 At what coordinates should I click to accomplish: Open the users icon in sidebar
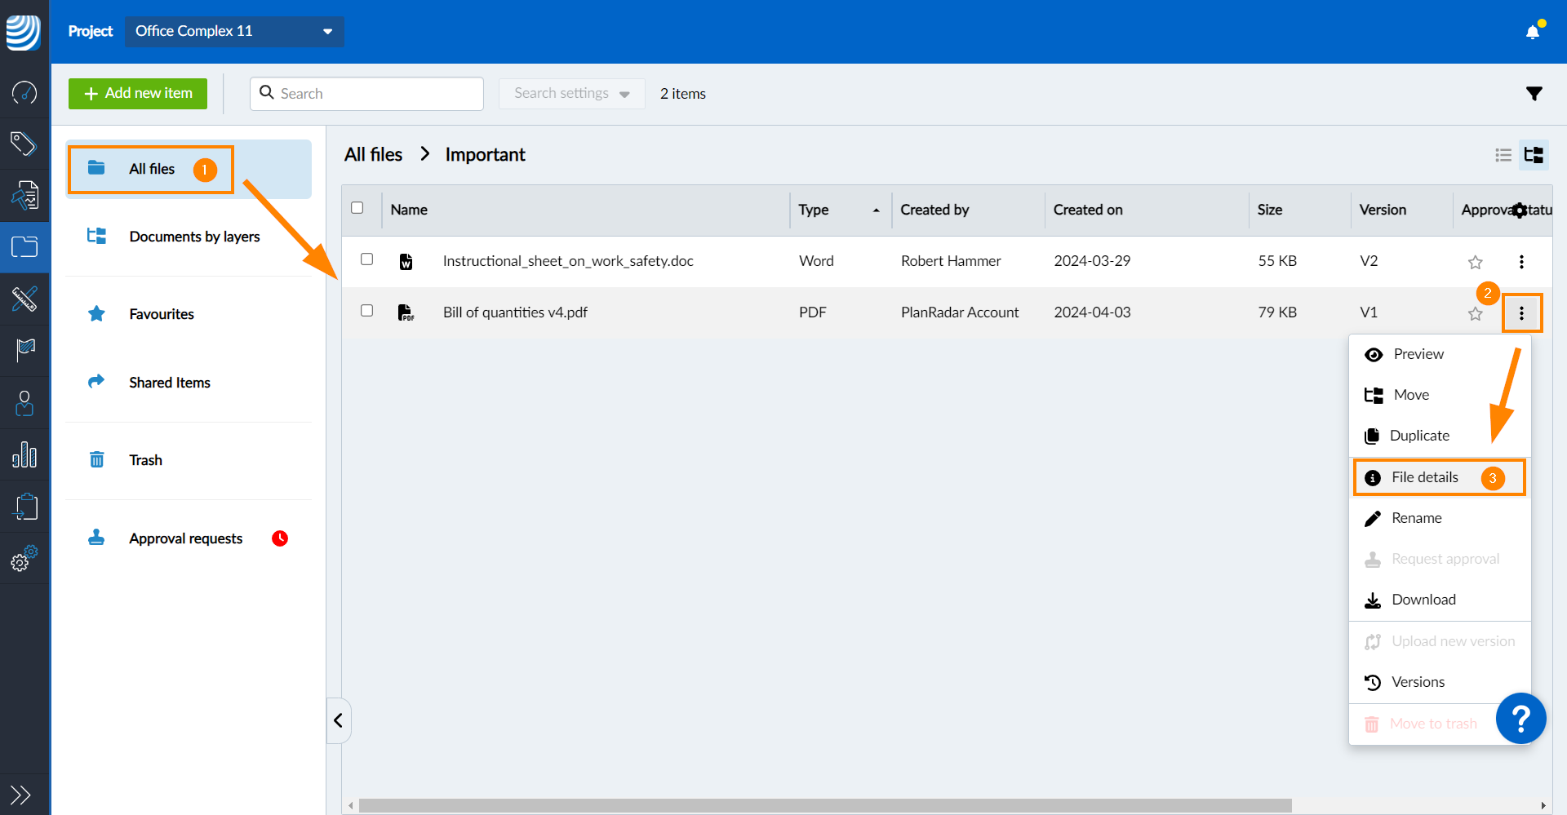pos(24,402)
